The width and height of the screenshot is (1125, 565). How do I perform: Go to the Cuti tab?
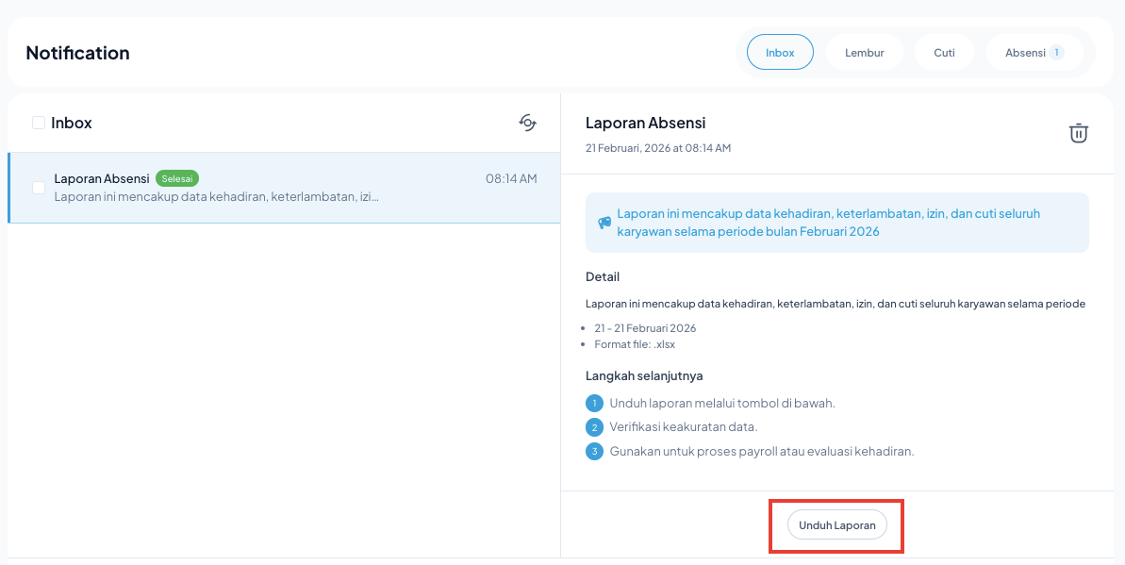944,53
